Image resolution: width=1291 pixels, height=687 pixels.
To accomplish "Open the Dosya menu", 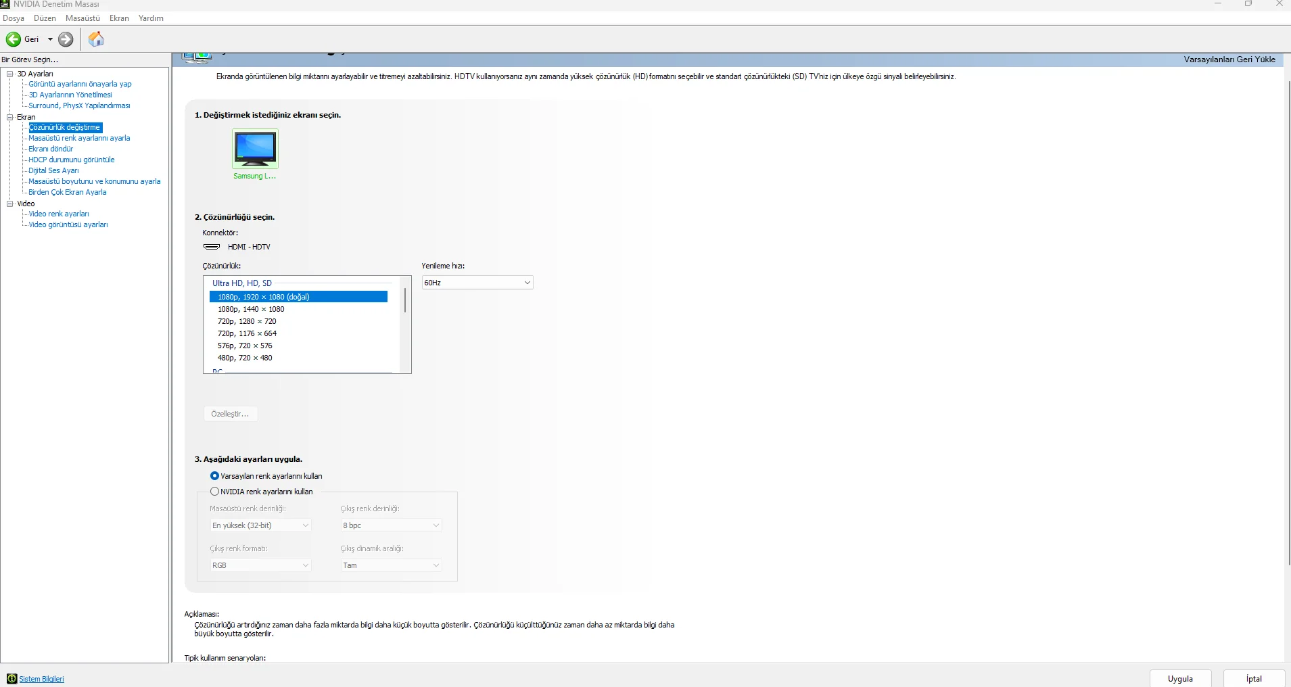I will (14, 18).
